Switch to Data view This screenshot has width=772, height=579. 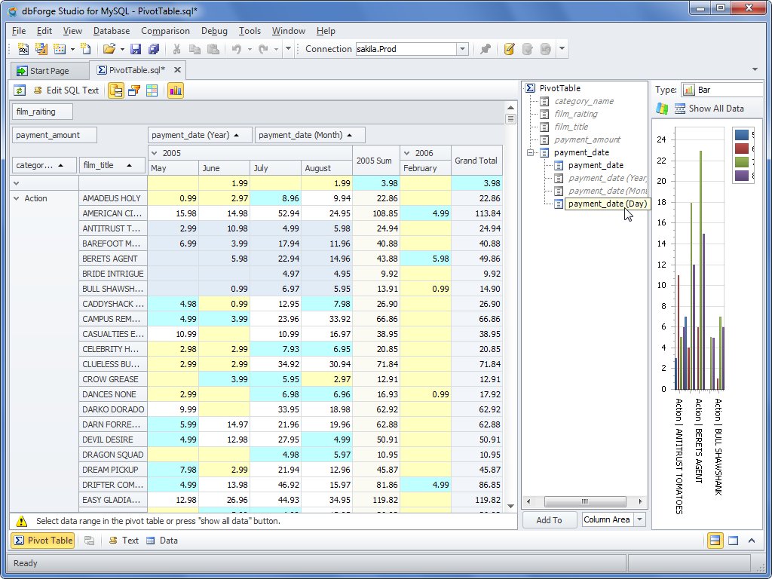coord(162,541)
